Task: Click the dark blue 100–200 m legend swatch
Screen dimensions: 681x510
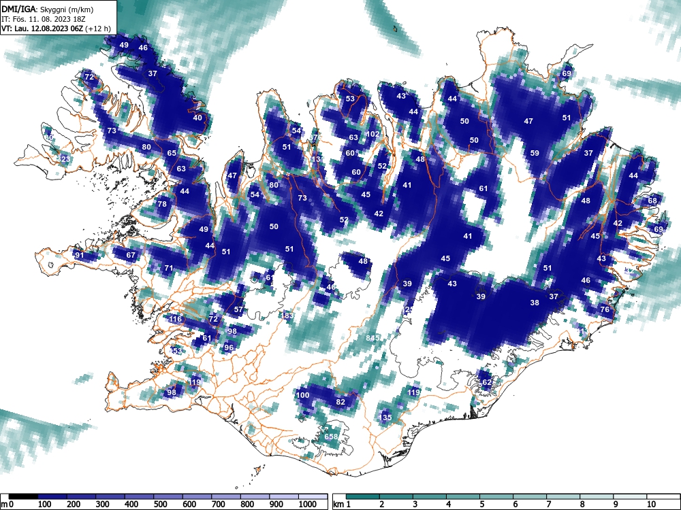Action: tap(52, 496)
